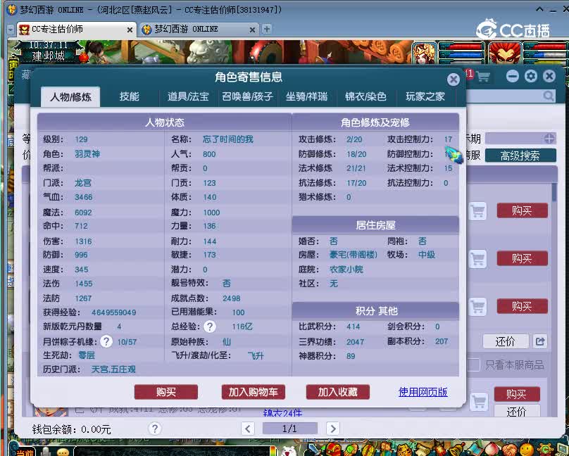Viewport: 569px width, 456px height.
Task: Open 使用网页版 link
Action: pos(423,392)
